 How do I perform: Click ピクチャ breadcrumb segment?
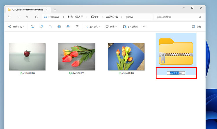coord(95,17)
